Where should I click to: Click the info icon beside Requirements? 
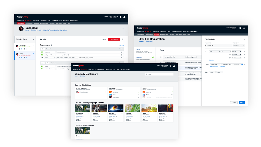point(52,45)
